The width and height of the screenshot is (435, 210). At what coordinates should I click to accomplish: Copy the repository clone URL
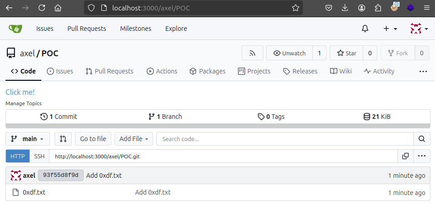point(405,156)
